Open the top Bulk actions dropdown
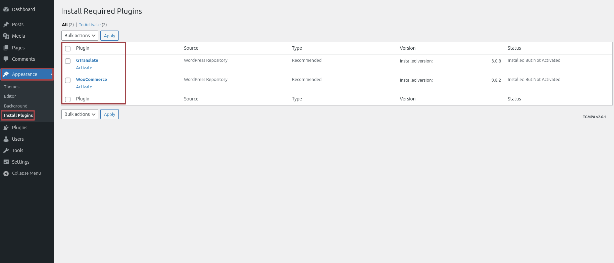This screenshot has height=263, width=614. pyautogui.click(x=80, y=36)
